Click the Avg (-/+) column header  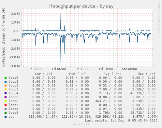(x=112, y=74)
